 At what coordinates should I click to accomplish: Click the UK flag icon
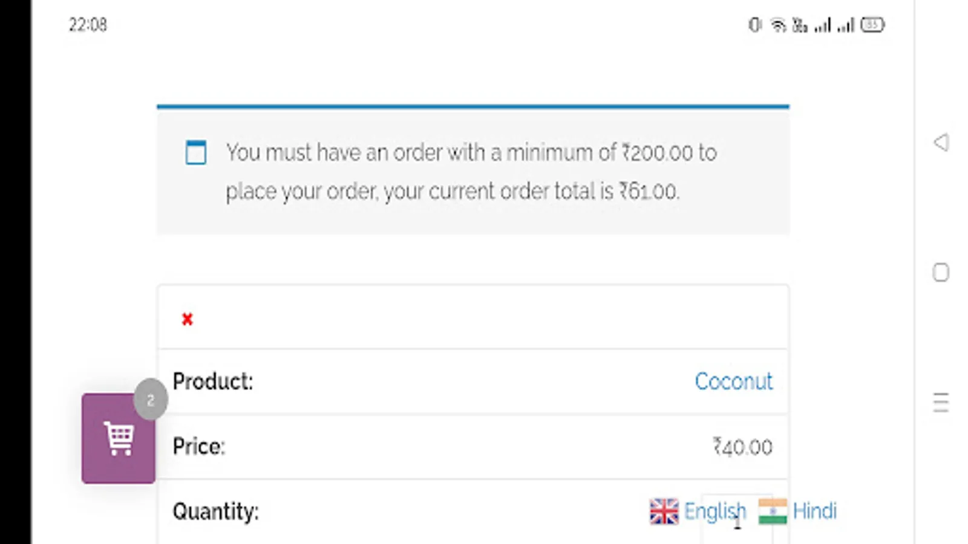coord(664,511)
